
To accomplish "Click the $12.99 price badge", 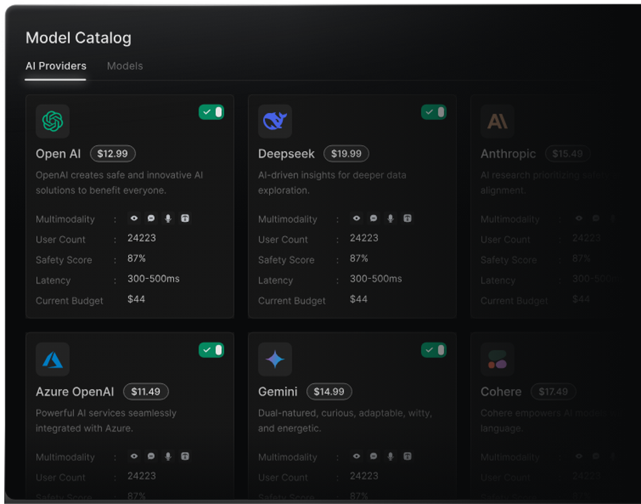I will 113,153.
